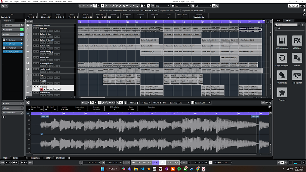
Task: Click the Undo arrow icon
Action: pos(3,6)
